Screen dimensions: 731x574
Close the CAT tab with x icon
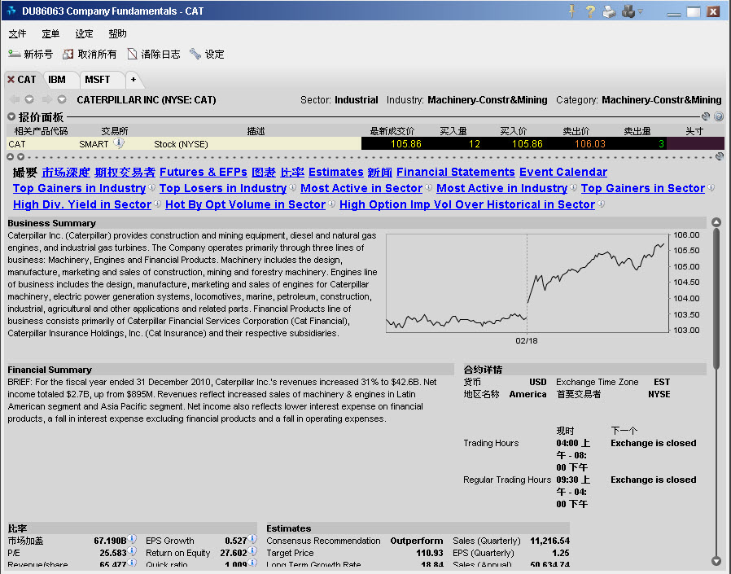11,80
